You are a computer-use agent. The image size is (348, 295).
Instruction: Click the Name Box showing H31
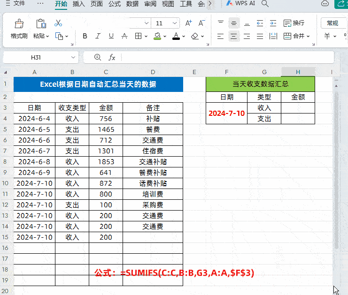tap(36, 57)
